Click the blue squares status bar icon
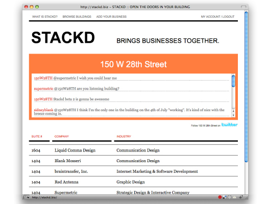This screenshot has height=204, width=268. click(225, 197)
